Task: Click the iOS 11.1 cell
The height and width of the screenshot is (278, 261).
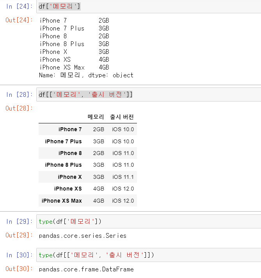Action: pyautogui.click(x=123, y=177)
